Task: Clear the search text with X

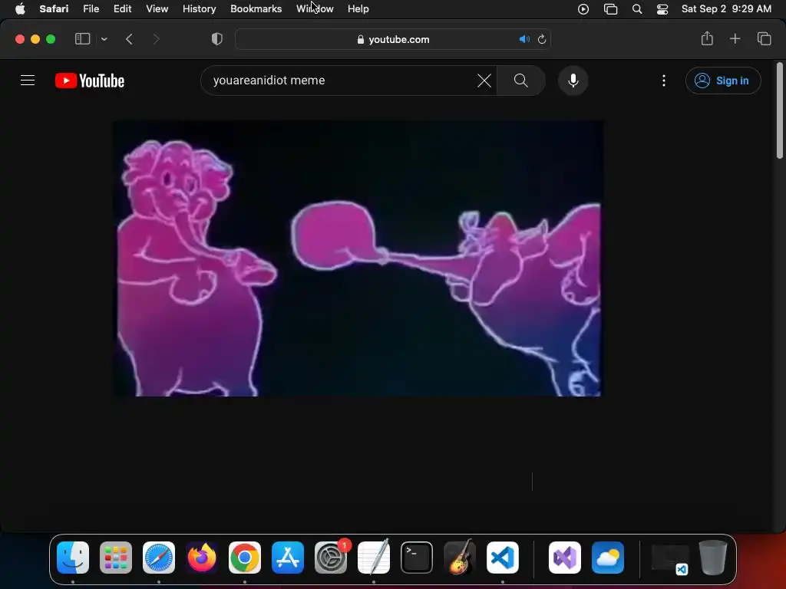Action: click(x=484, y=81)
